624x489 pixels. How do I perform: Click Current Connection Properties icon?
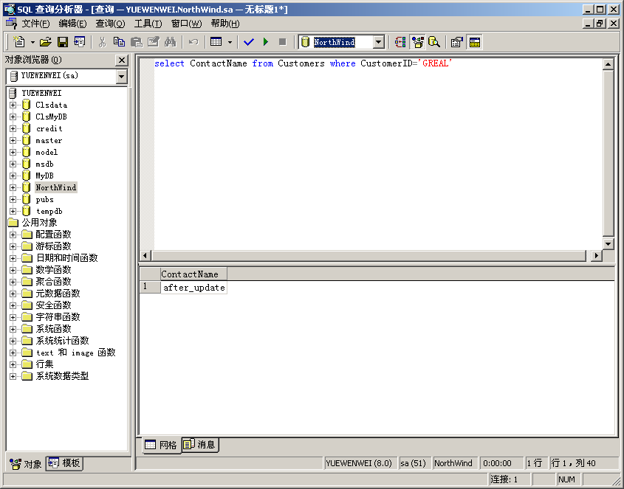(x=457, y=42)
